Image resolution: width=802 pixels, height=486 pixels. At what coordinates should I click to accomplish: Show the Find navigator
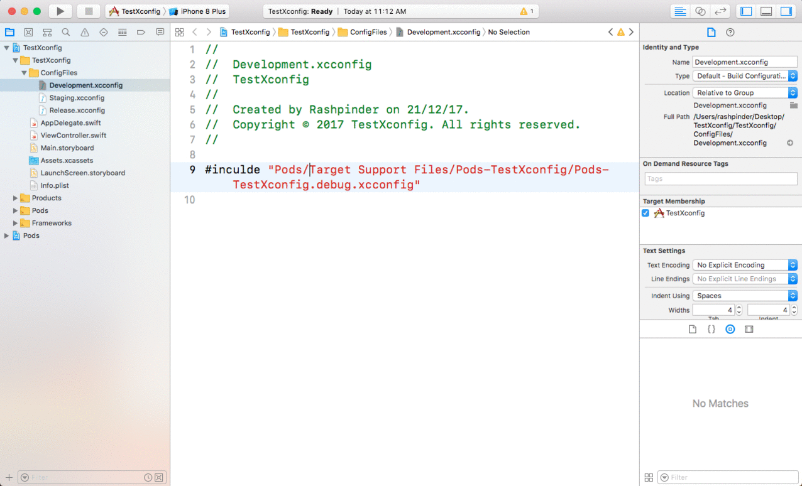65,32
